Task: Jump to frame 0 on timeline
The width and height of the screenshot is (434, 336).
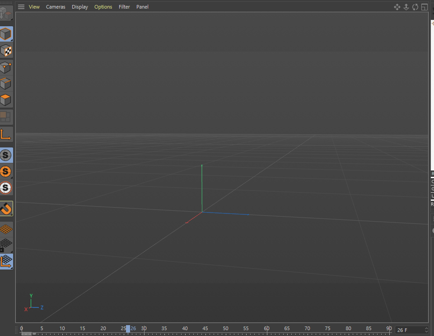Action: pyautogui.click(x=22, y=328)
